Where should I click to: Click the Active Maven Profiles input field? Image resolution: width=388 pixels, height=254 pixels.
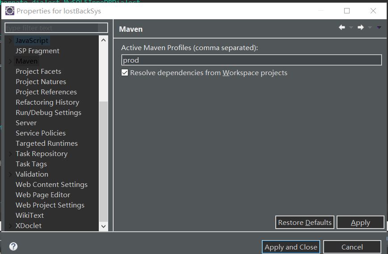pyautogui.click(x=251, y=60)
